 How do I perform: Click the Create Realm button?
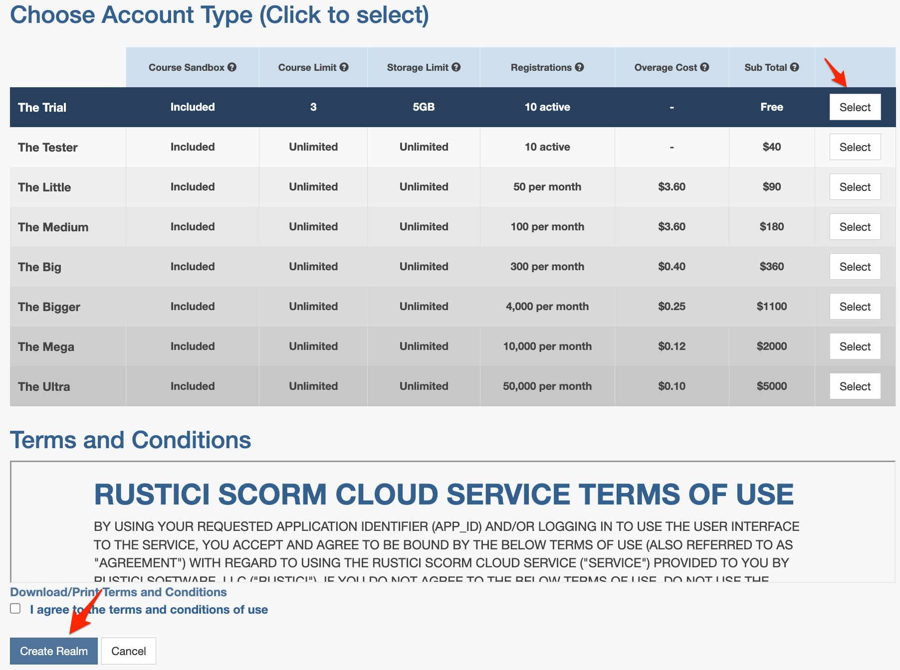click(54, 651)
